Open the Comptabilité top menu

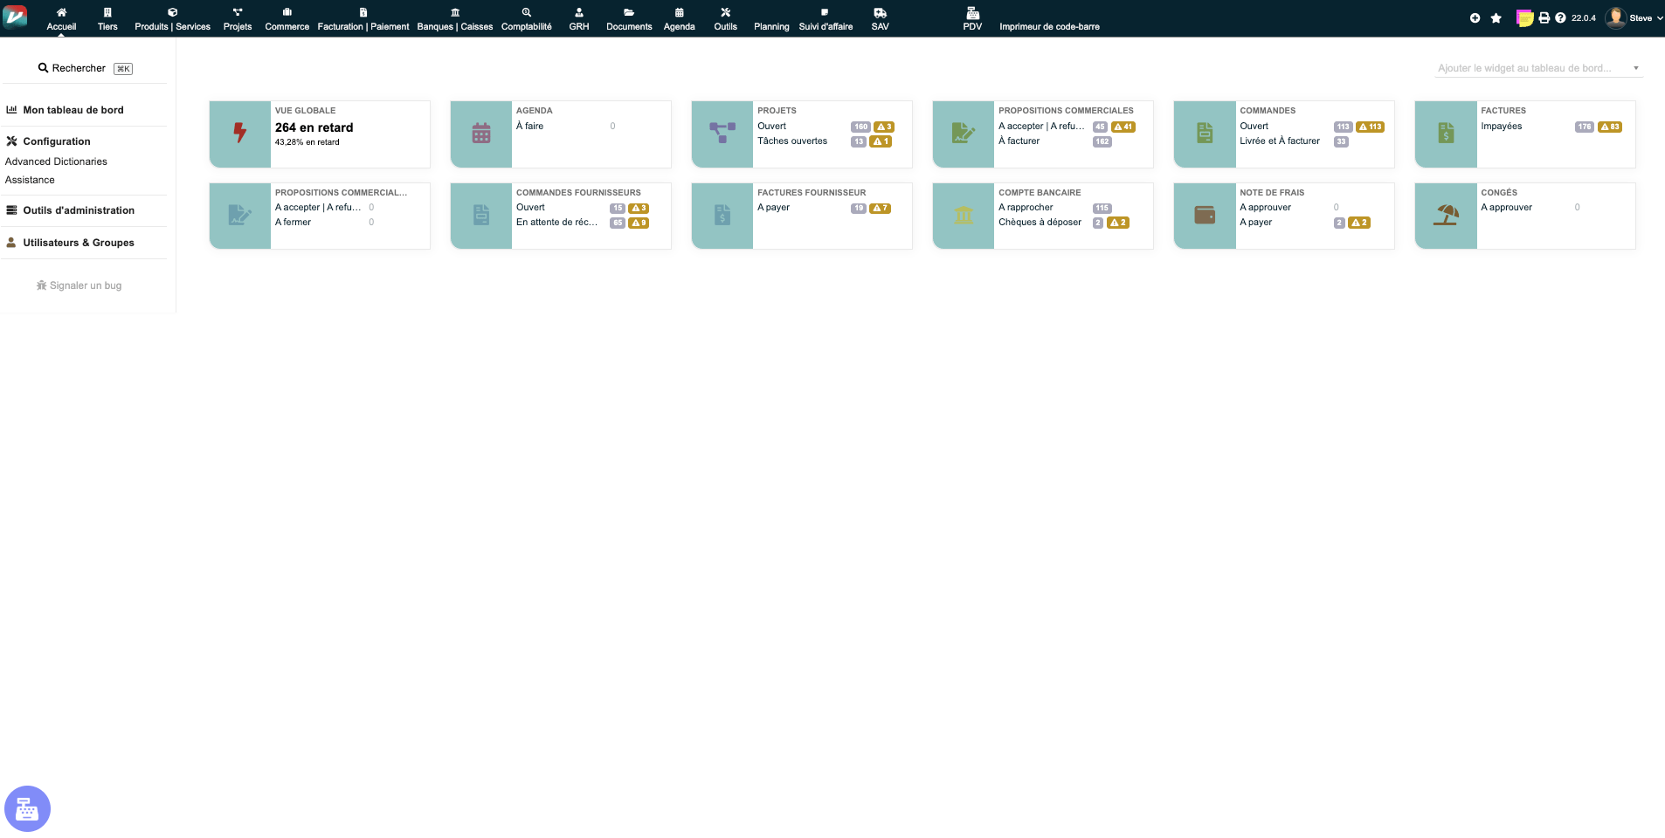point(526,19)
